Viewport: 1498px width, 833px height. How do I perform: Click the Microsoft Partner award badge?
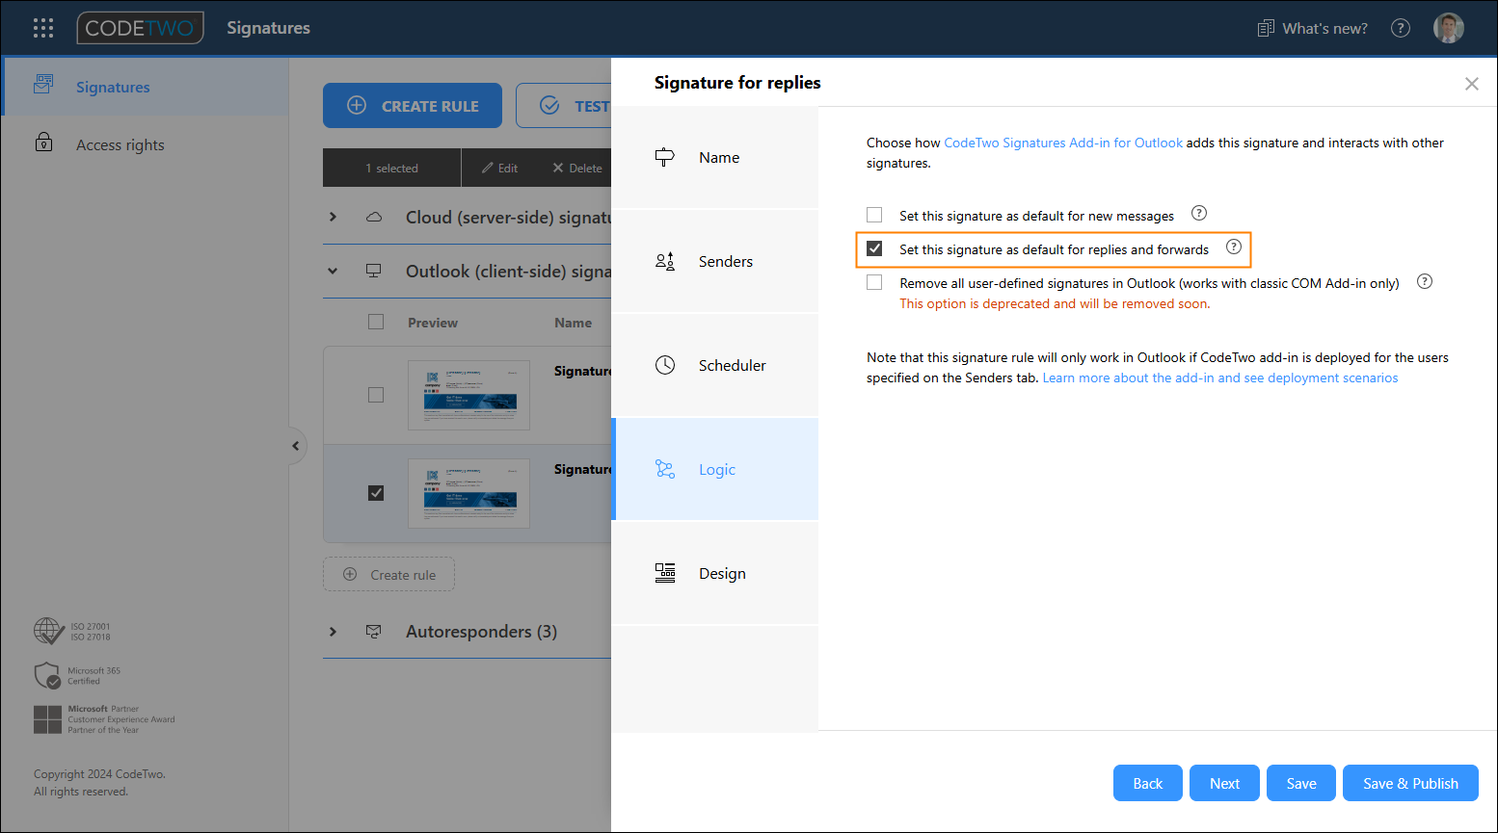104,719
